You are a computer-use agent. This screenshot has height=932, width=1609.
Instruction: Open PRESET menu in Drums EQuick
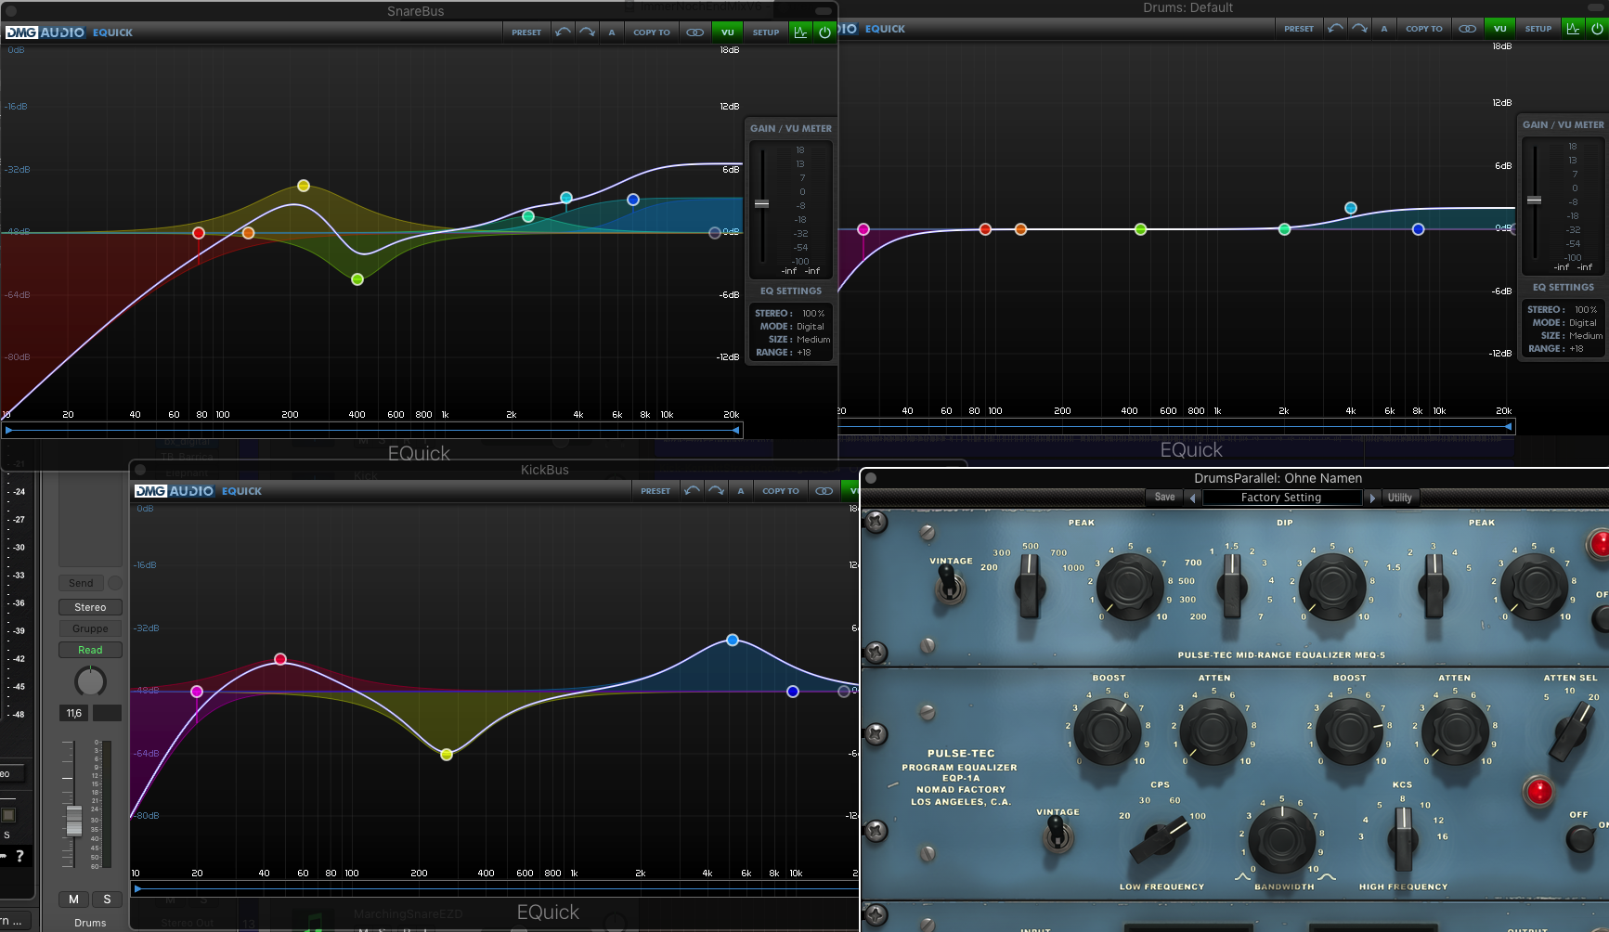[1299, 28]
